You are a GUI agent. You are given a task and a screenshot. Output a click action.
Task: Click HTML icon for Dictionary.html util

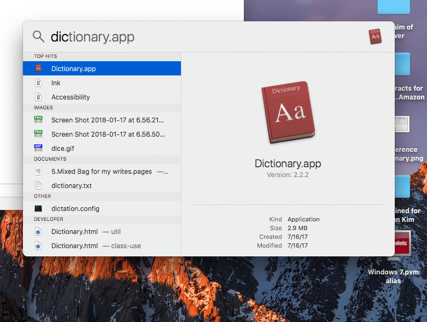tap(38, 232)
